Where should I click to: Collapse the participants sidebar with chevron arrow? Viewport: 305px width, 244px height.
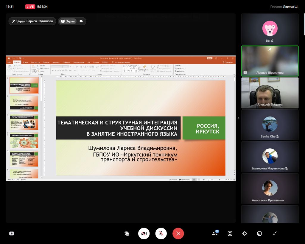(x=238, y=118)
